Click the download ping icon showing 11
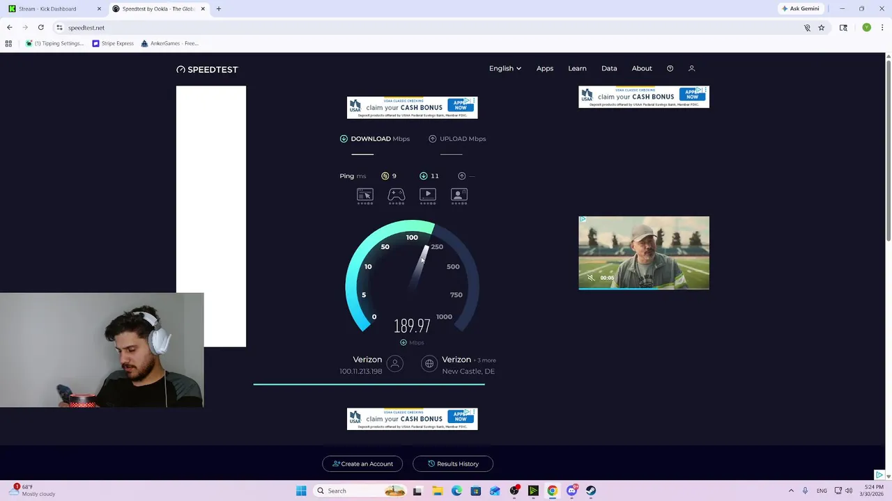The height and width of the screenshot is (501, 892). 423,176
